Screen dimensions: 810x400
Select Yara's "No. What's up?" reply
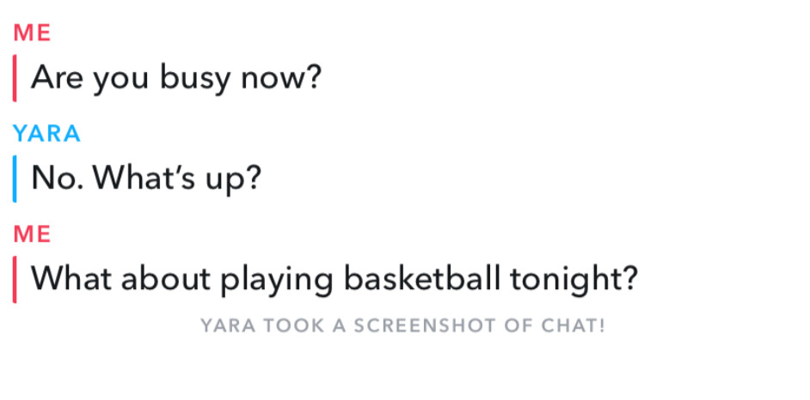click(146, 179)
